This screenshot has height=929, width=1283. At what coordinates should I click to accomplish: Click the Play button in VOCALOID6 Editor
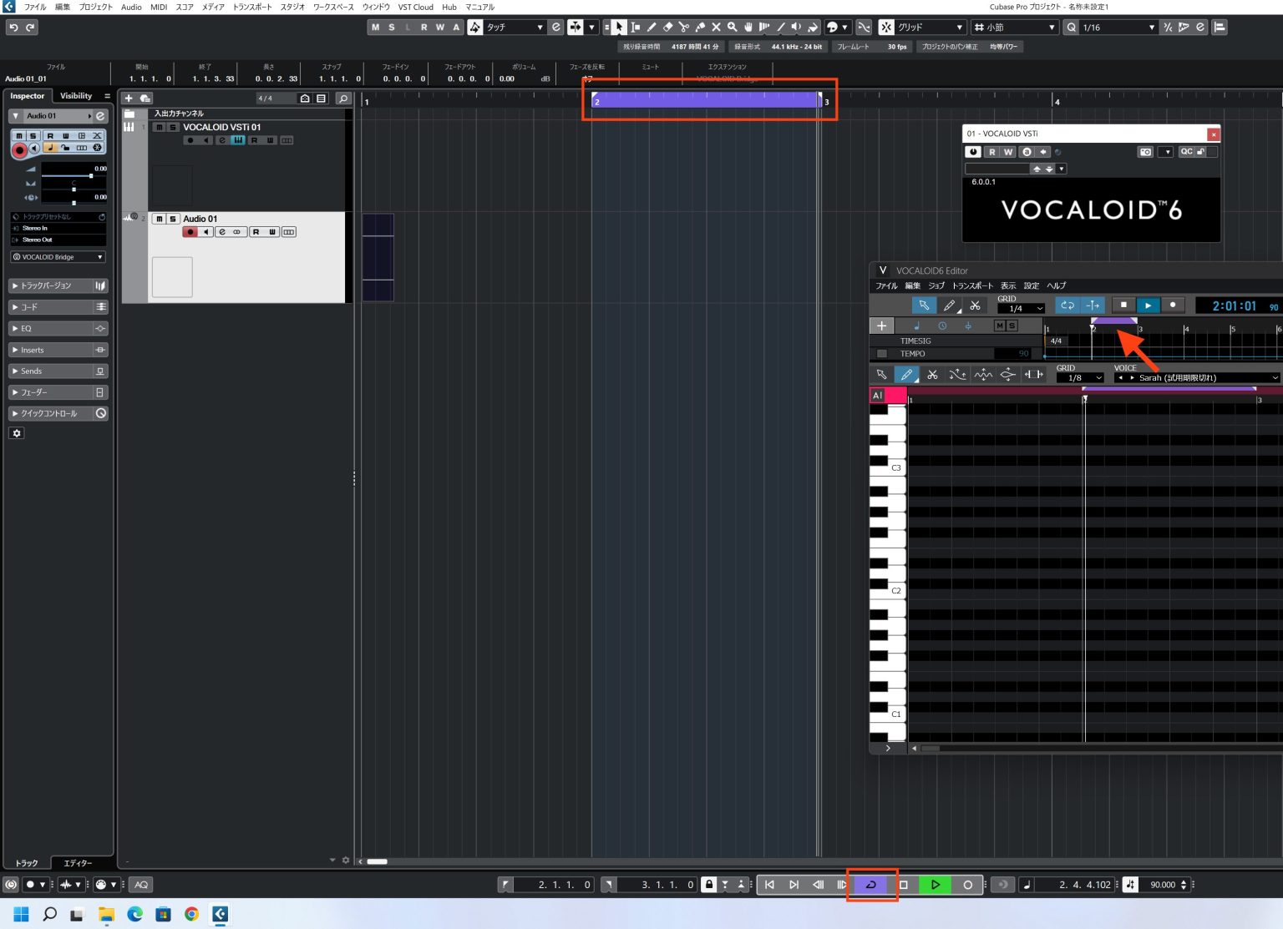pyautogui.click(x=1149, y=305)
